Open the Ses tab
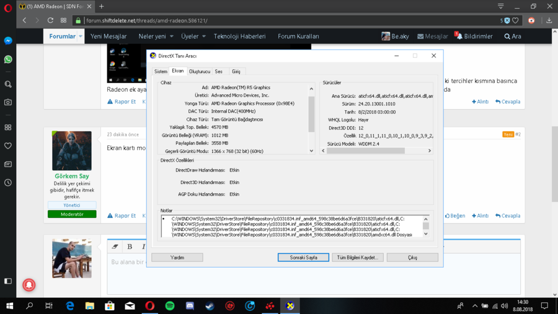Image resolution: width=558 pixels, height=314 pixels. [x=218, y=71]
